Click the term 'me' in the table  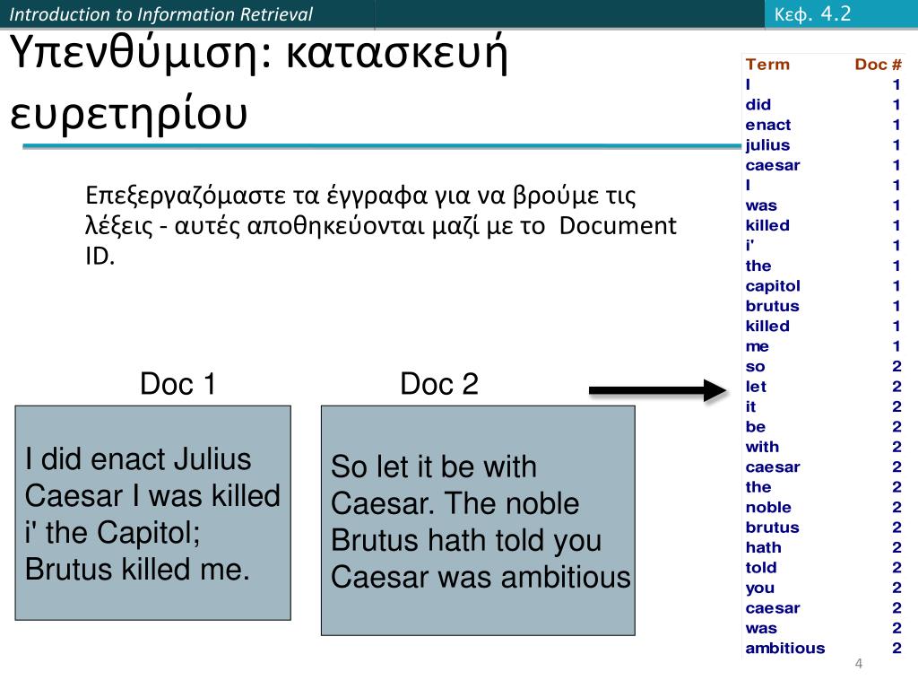[757, 346]
